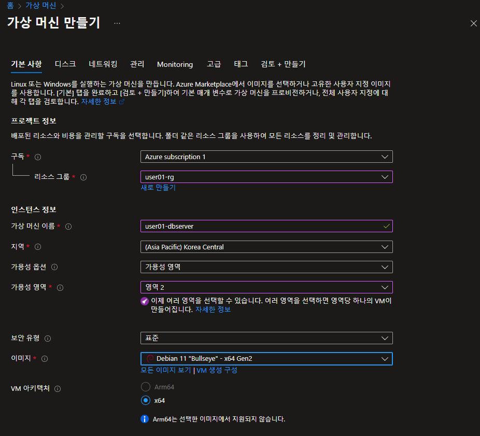Click the external link icon after 자세한 정보

pos(121,102)
